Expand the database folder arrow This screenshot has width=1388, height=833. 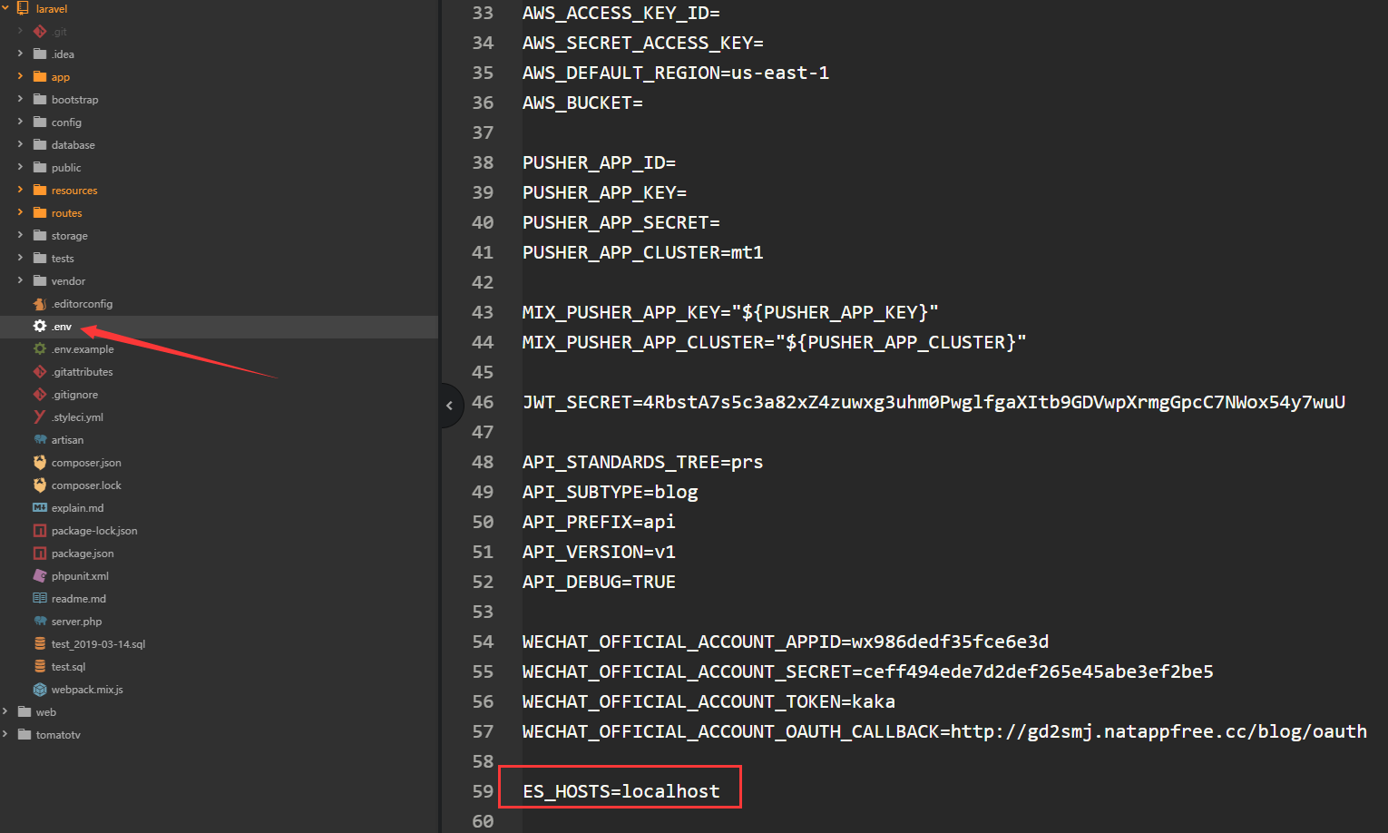(21, 144)
